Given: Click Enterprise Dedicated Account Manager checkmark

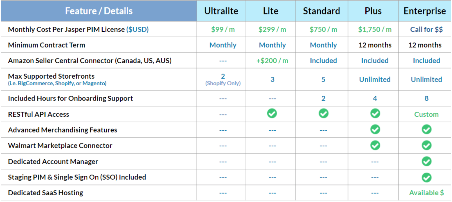Looking at the screenshot, I should point(426,161).
